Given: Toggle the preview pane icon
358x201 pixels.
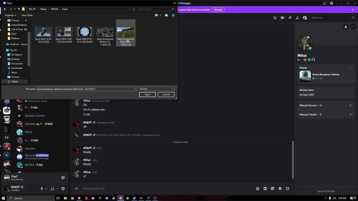Looking at the screenshot, I should click(x=166, y=15).
